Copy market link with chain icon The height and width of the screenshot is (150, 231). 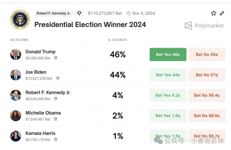point(222,13)
